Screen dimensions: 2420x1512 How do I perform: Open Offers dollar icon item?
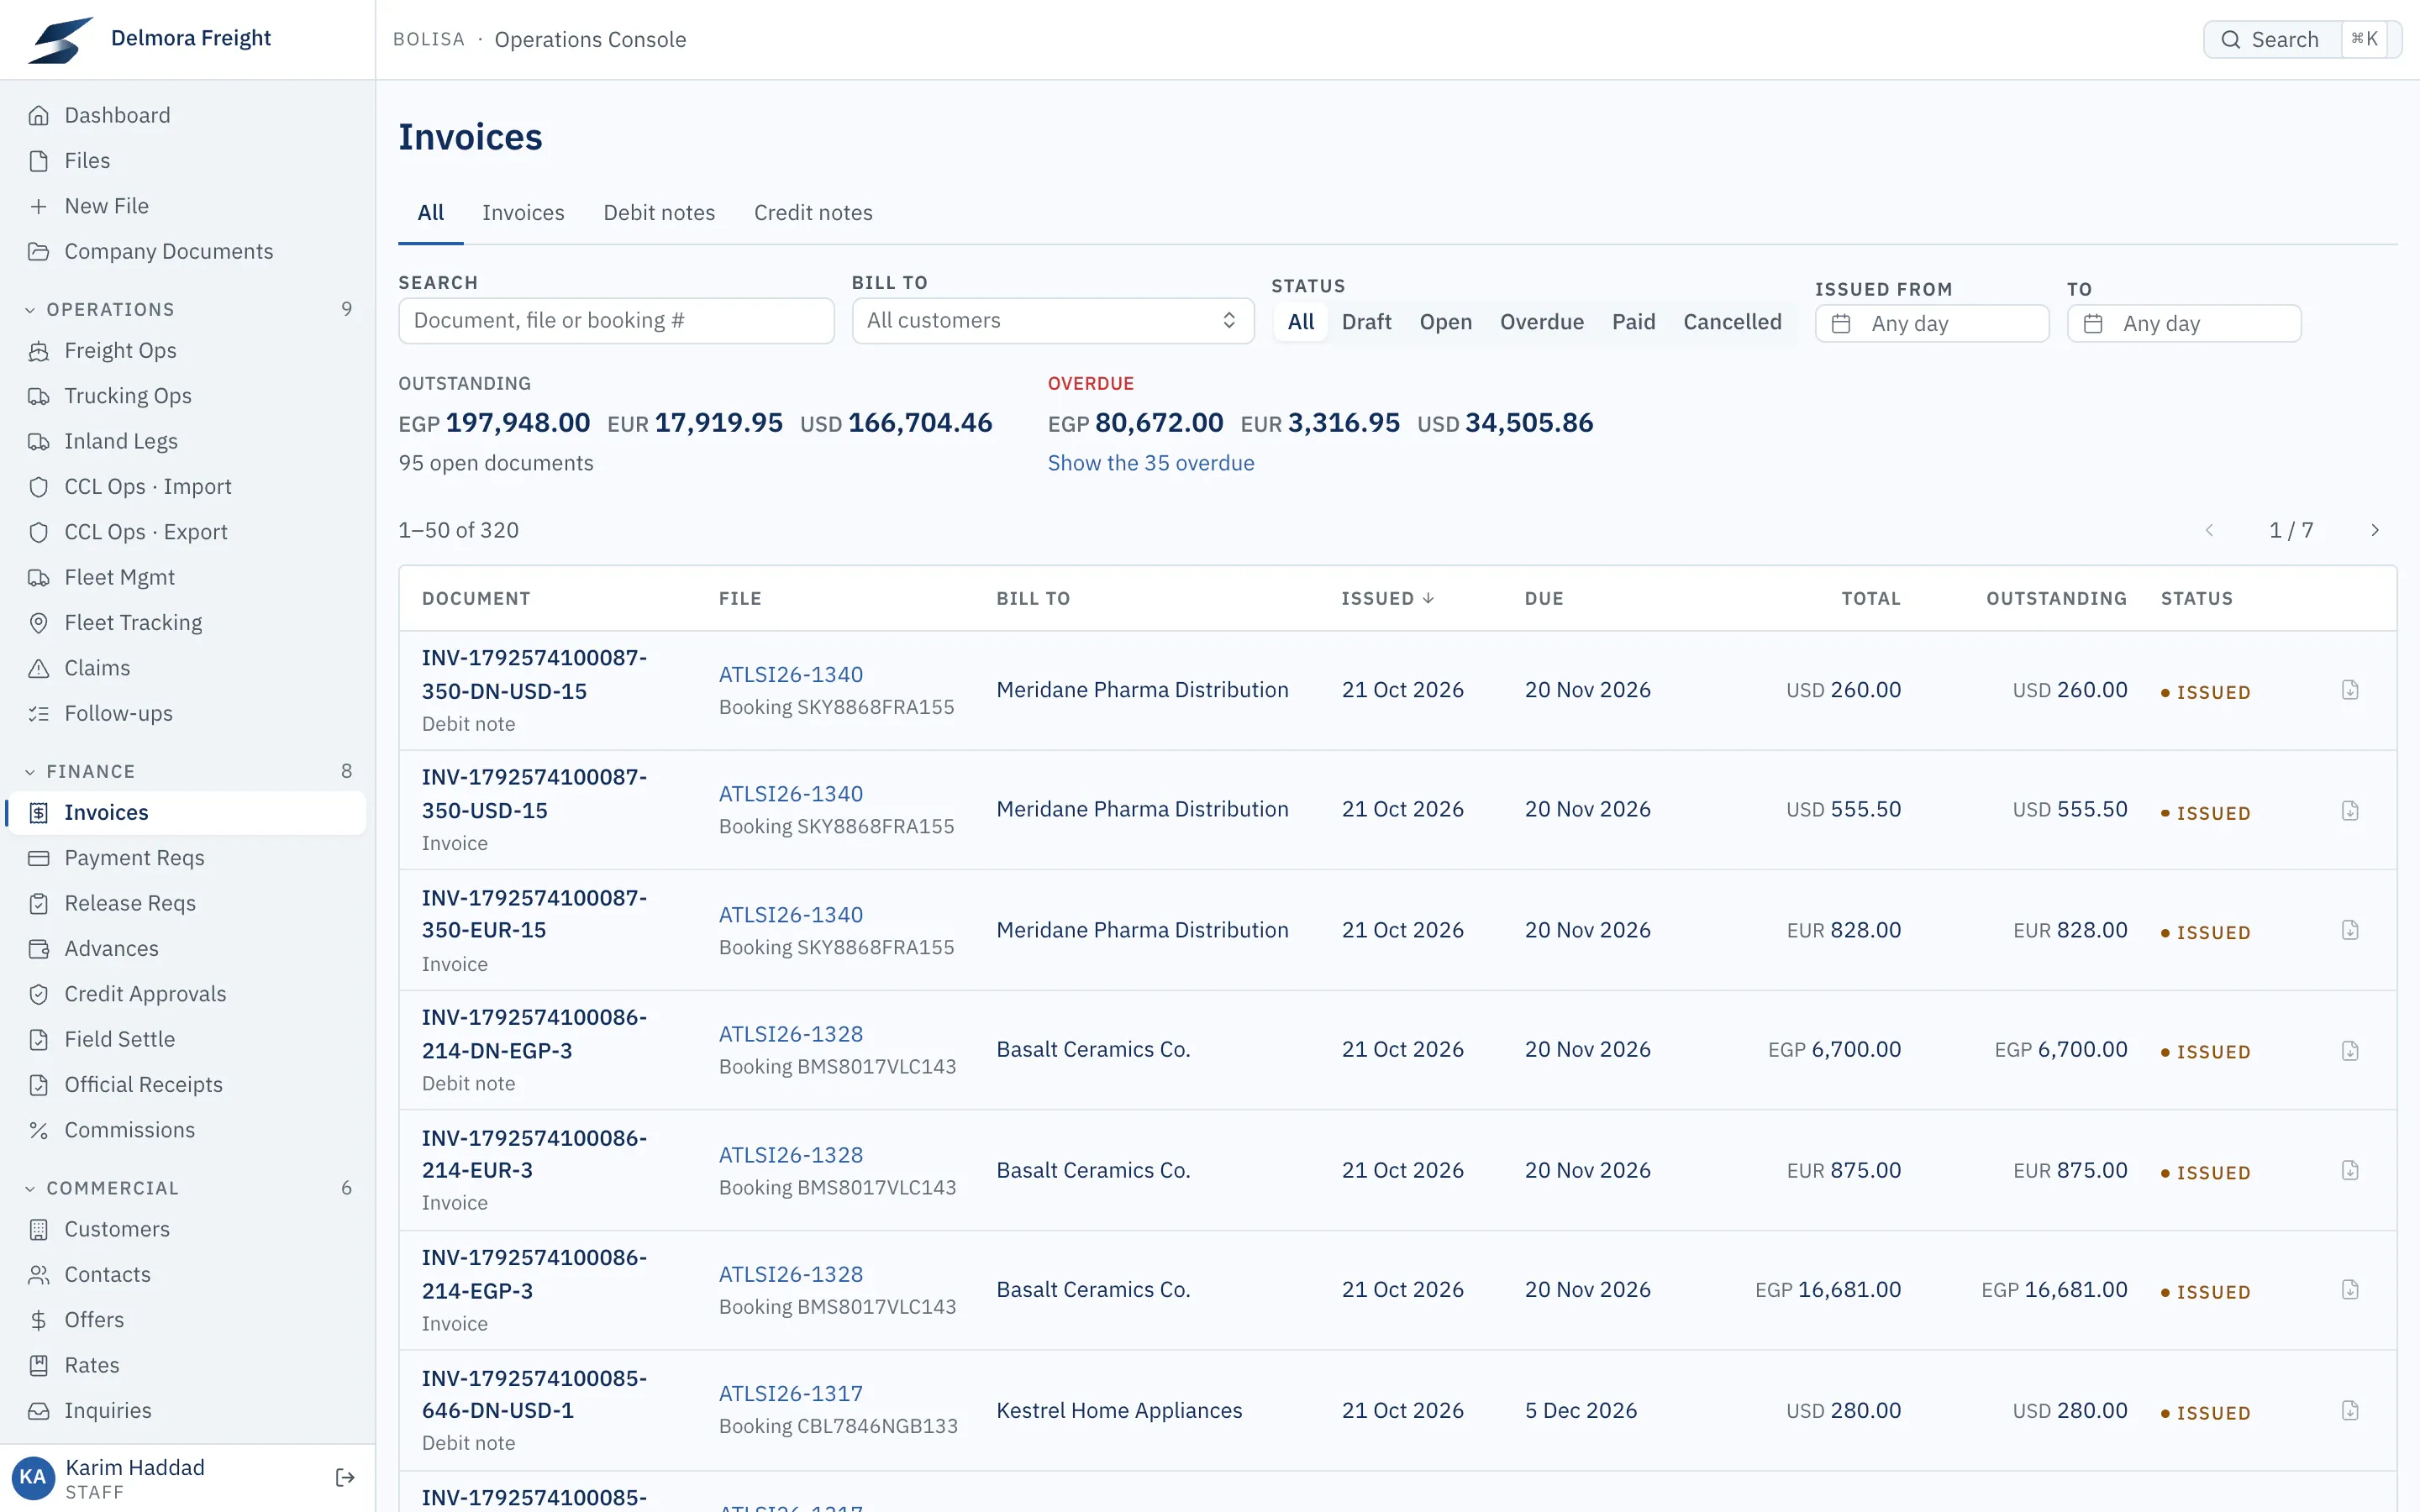pyautogui.click(x=187, y=1320)
